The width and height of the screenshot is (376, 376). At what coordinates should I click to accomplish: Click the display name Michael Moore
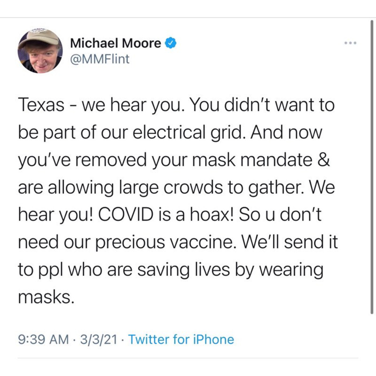(x=115, y=43)
